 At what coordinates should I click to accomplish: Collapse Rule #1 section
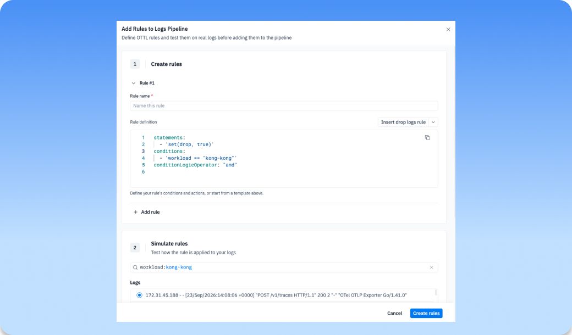point(134,83)
